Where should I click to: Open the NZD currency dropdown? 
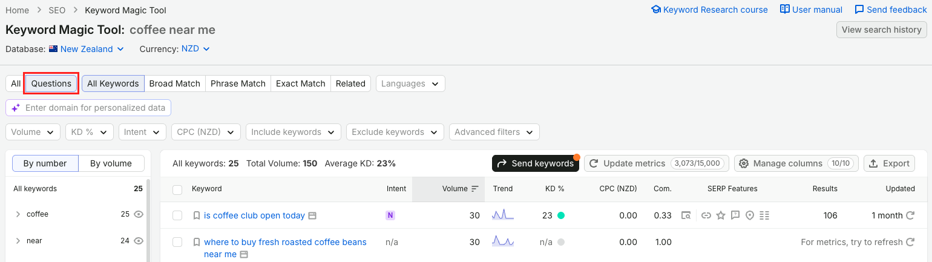pos(195,49)
